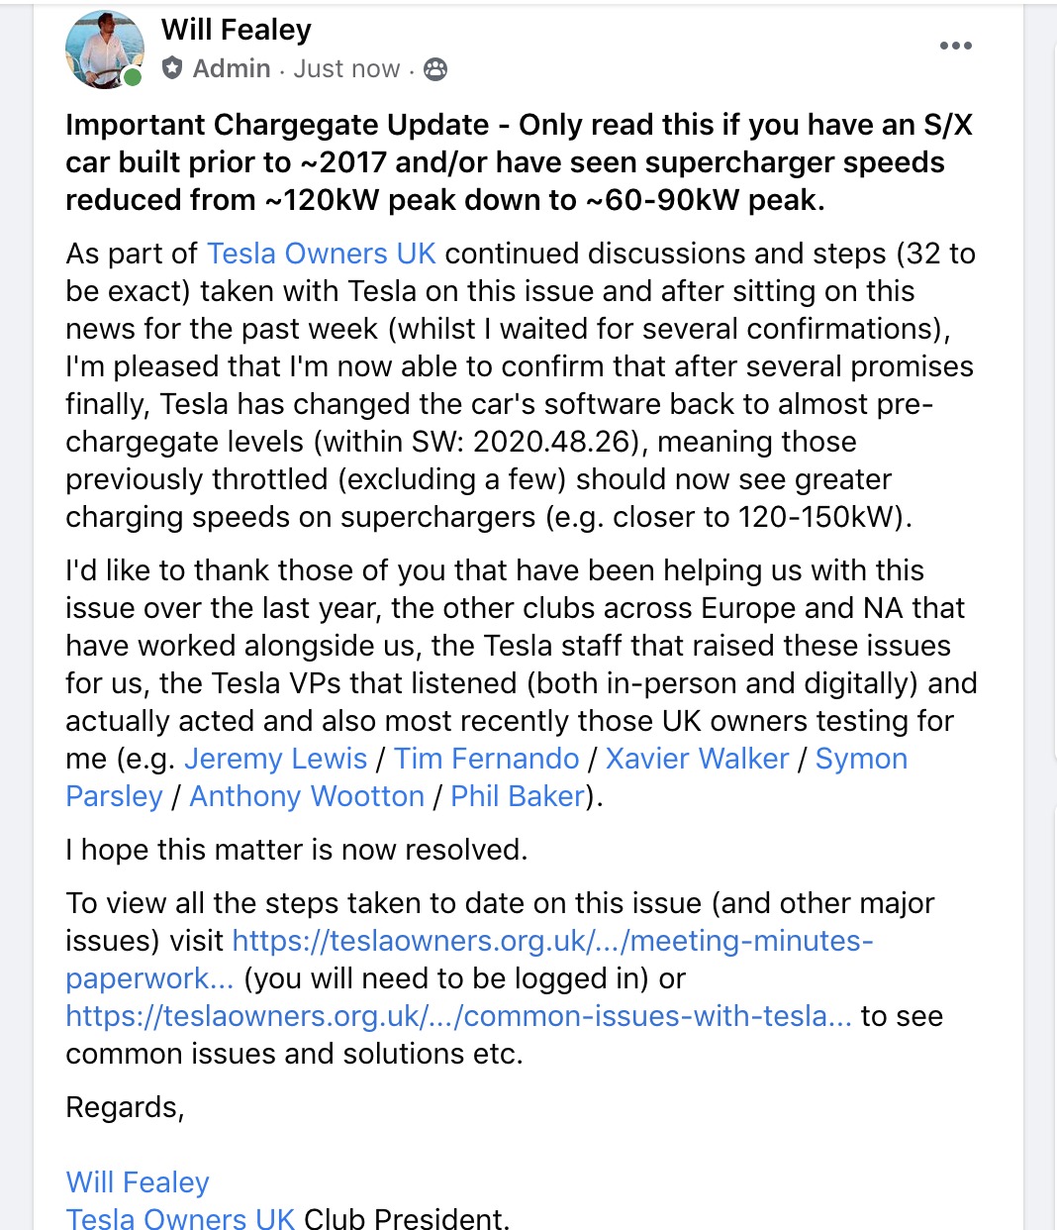1057x1230 pixels.
Task: Open Phil Baker's tagged profile
Action: pyautogui.click(x=516, y=796)
